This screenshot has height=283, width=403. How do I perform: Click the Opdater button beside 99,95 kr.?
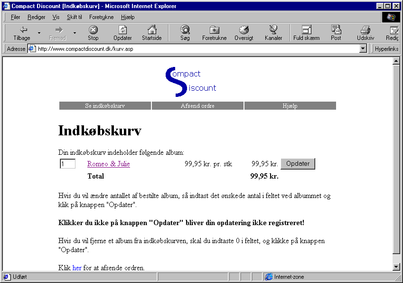(298, 164)
